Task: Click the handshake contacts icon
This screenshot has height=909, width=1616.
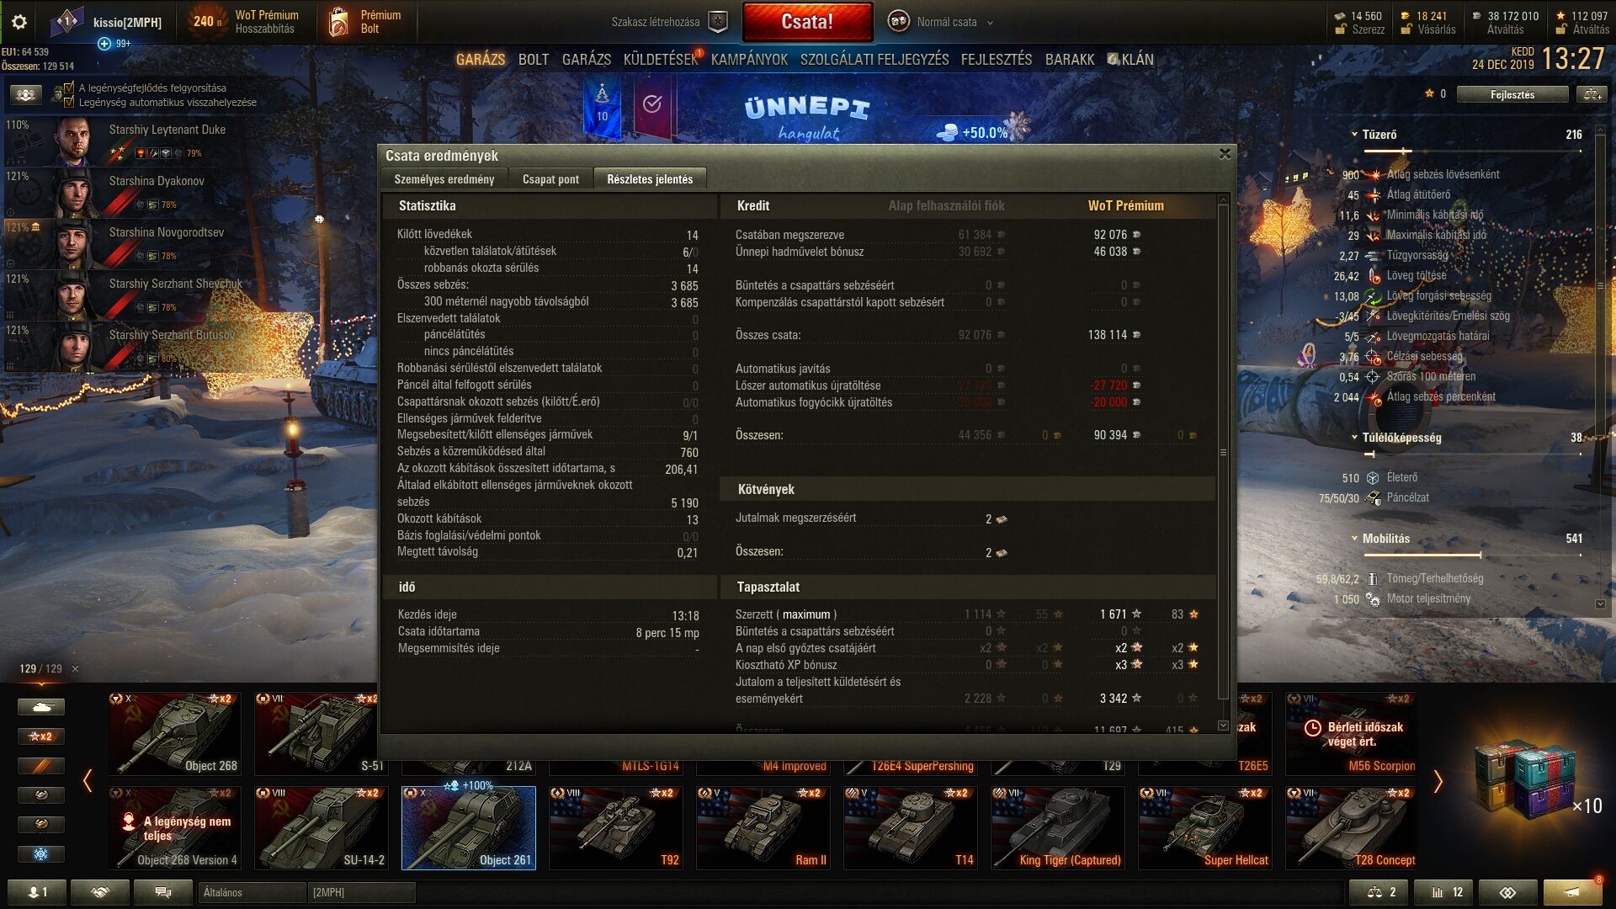Action: (x=100, y=892)
